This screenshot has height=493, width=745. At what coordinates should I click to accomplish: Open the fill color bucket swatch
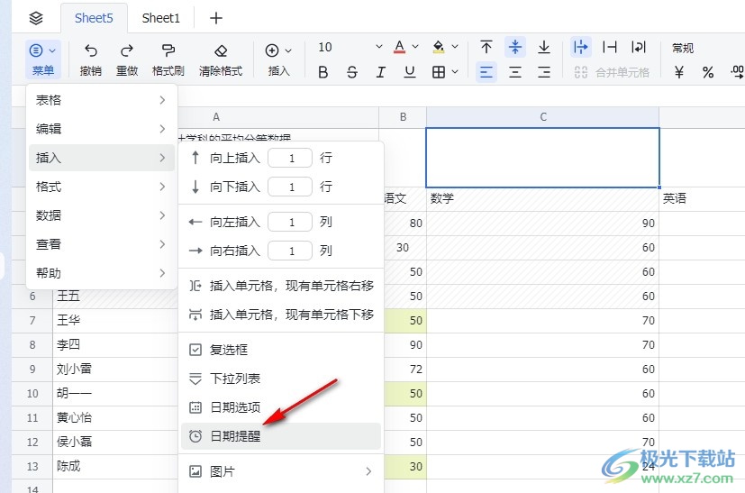tap(440, 47)
